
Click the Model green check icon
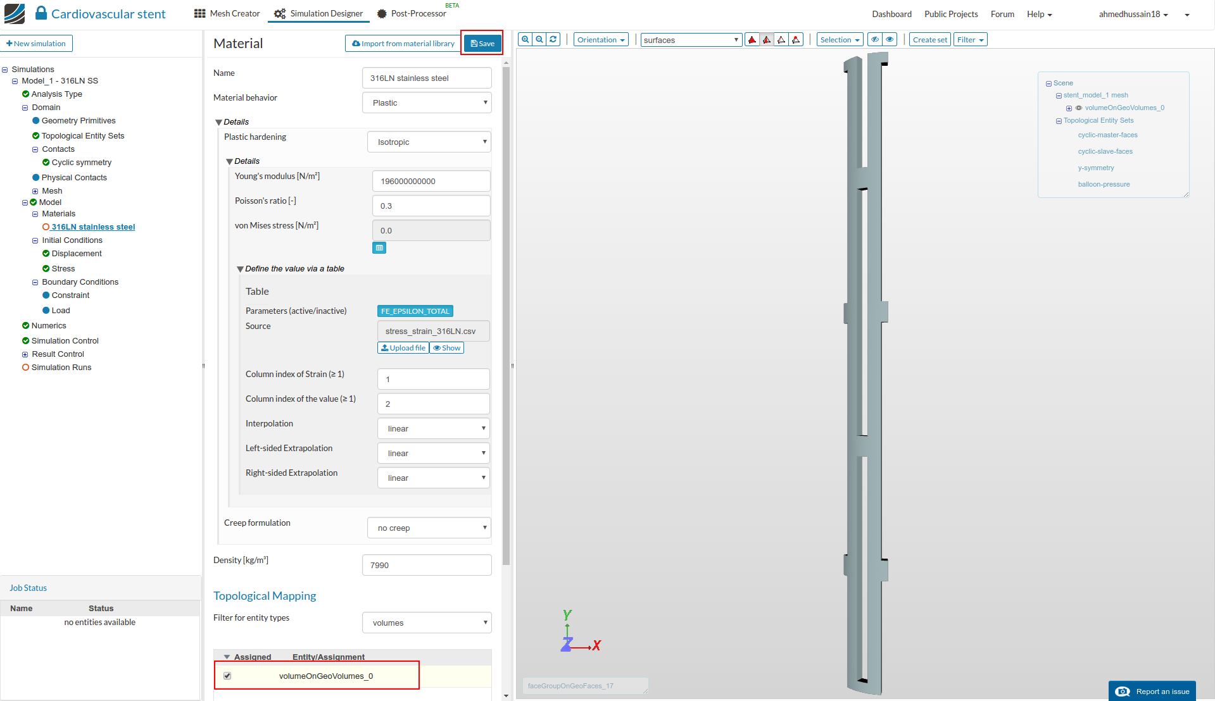coord(34,202)
